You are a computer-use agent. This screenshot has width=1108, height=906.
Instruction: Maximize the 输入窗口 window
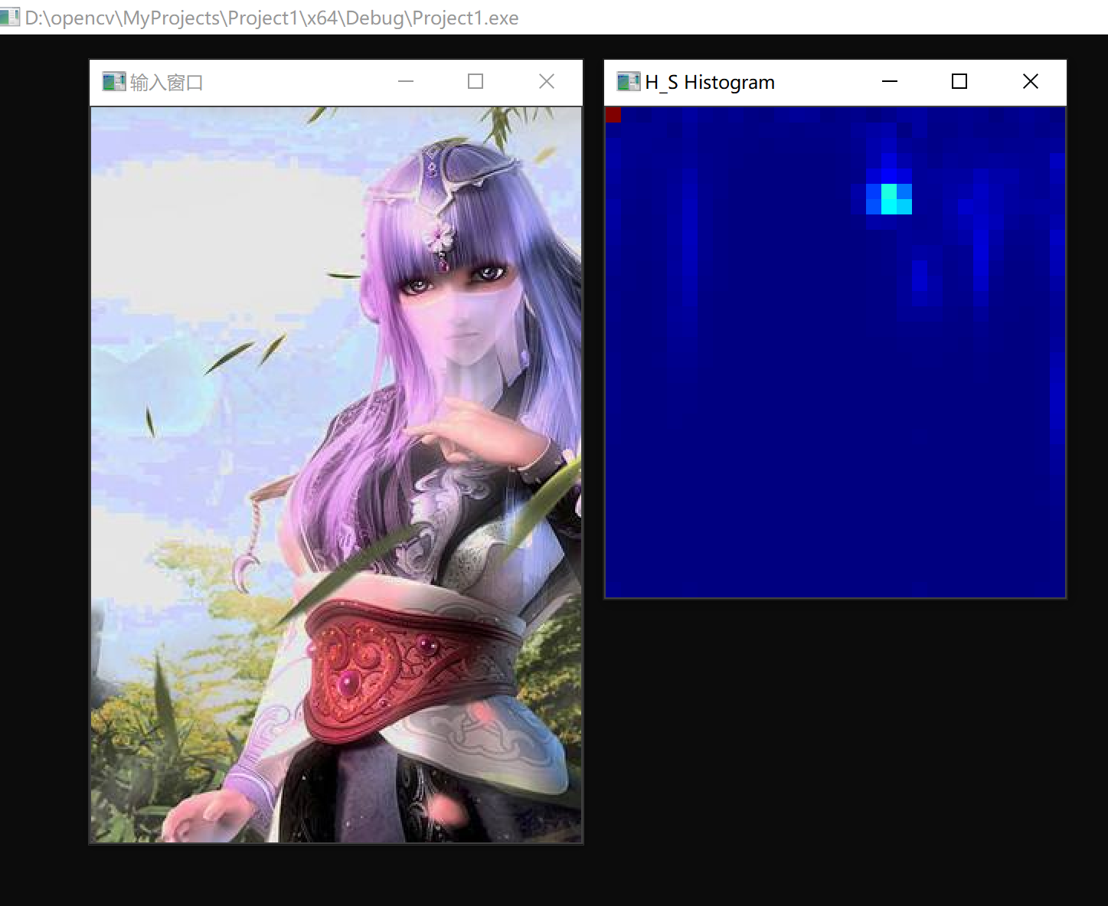pyautogui.click(x=476, y=81)
